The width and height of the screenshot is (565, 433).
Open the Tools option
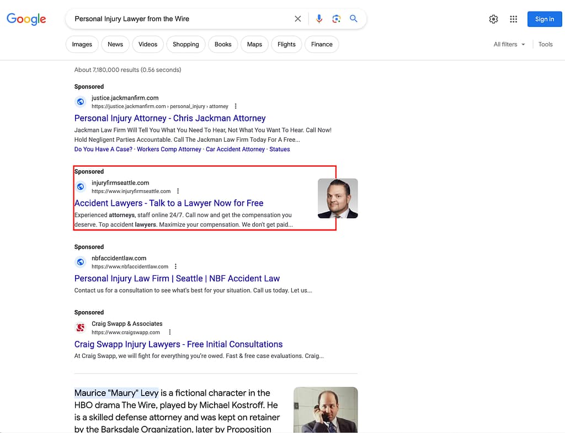pyautogui.click(x=545, y=44)
